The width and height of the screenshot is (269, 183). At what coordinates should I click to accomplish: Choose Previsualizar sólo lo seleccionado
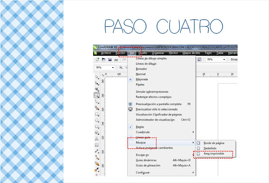(157, 109)
